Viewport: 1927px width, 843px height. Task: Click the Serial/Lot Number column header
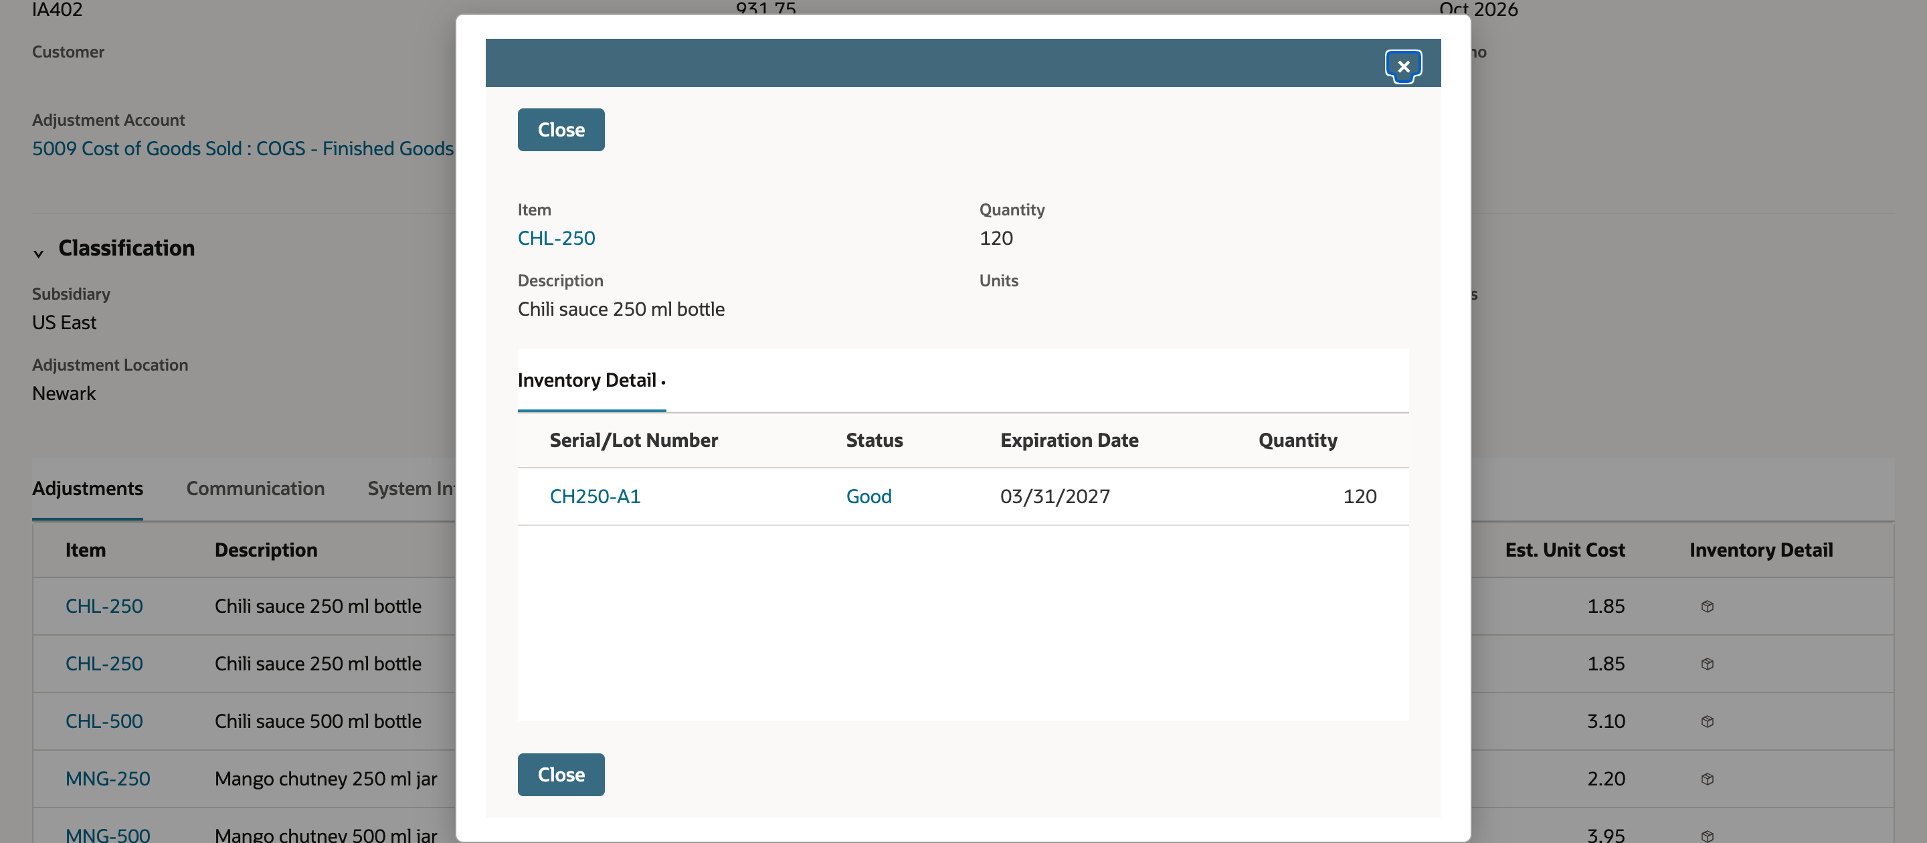(634, 440)
